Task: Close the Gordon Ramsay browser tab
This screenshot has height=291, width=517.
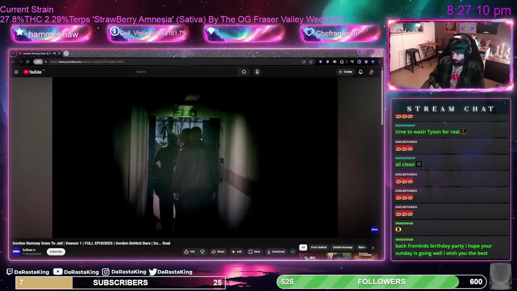Action: [x=59, y=53]
